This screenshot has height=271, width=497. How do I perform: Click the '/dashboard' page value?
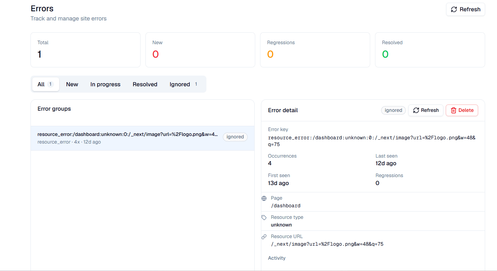[x=286, y=206]
